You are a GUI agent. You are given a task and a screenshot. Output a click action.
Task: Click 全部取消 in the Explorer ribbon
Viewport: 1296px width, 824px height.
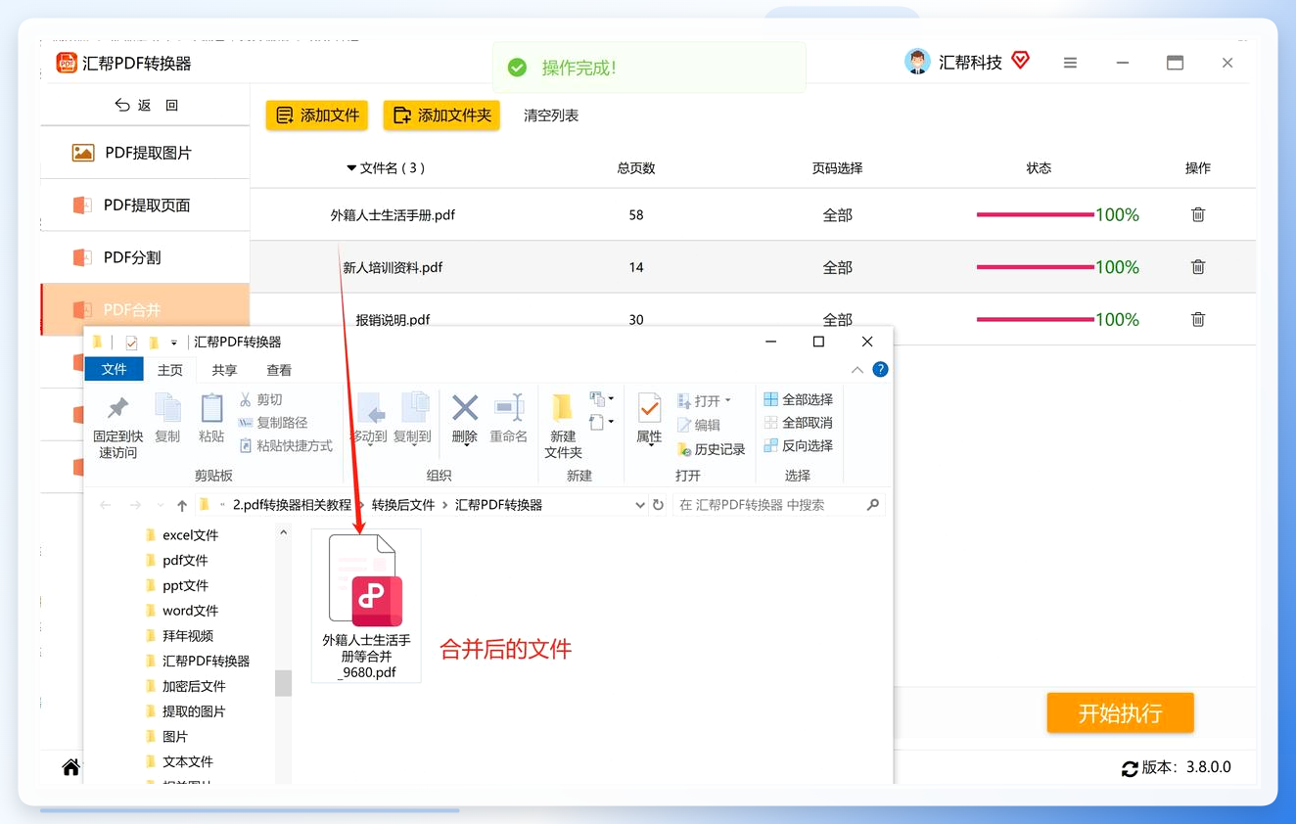coord(799,423)
